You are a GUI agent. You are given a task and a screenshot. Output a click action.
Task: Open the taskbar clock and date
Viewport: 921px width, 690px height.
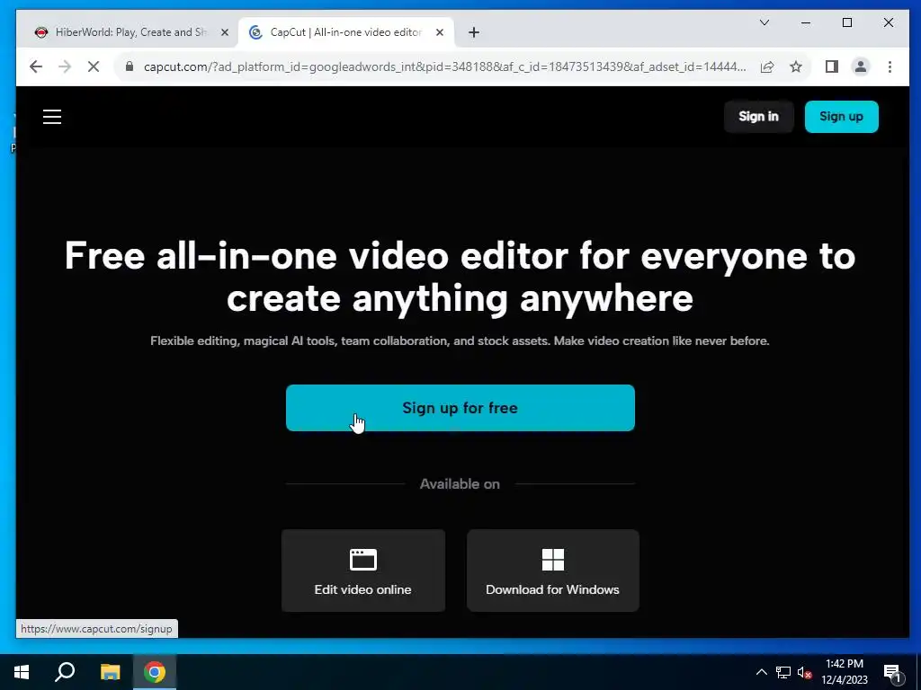click(x=844, y=672)
